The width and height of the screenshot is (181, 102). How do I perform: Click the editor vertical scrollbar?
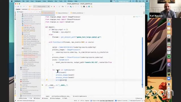pyautogui.click(x=142, y=62)
